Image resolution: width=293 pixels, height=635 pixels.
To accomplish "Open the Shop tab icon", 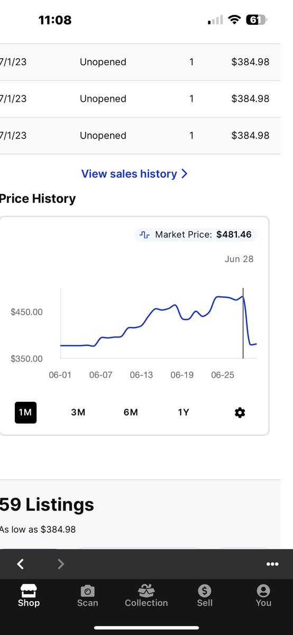I will pyautogui.click(x=29, y=591).
